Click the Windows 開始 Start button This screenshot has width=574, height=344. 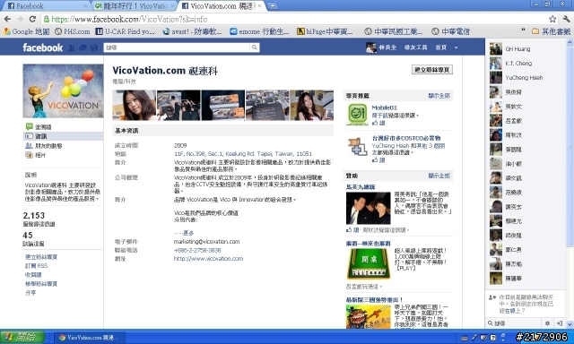22,337
